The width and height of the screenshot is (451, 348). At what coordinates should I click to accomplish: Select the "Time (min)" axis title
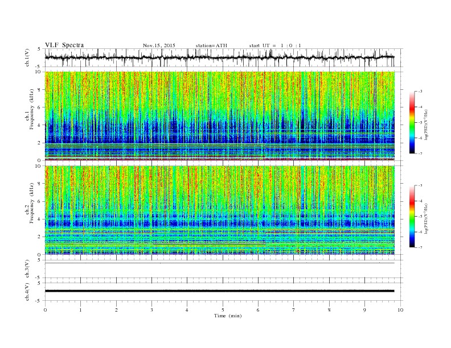tap(228, 316)
